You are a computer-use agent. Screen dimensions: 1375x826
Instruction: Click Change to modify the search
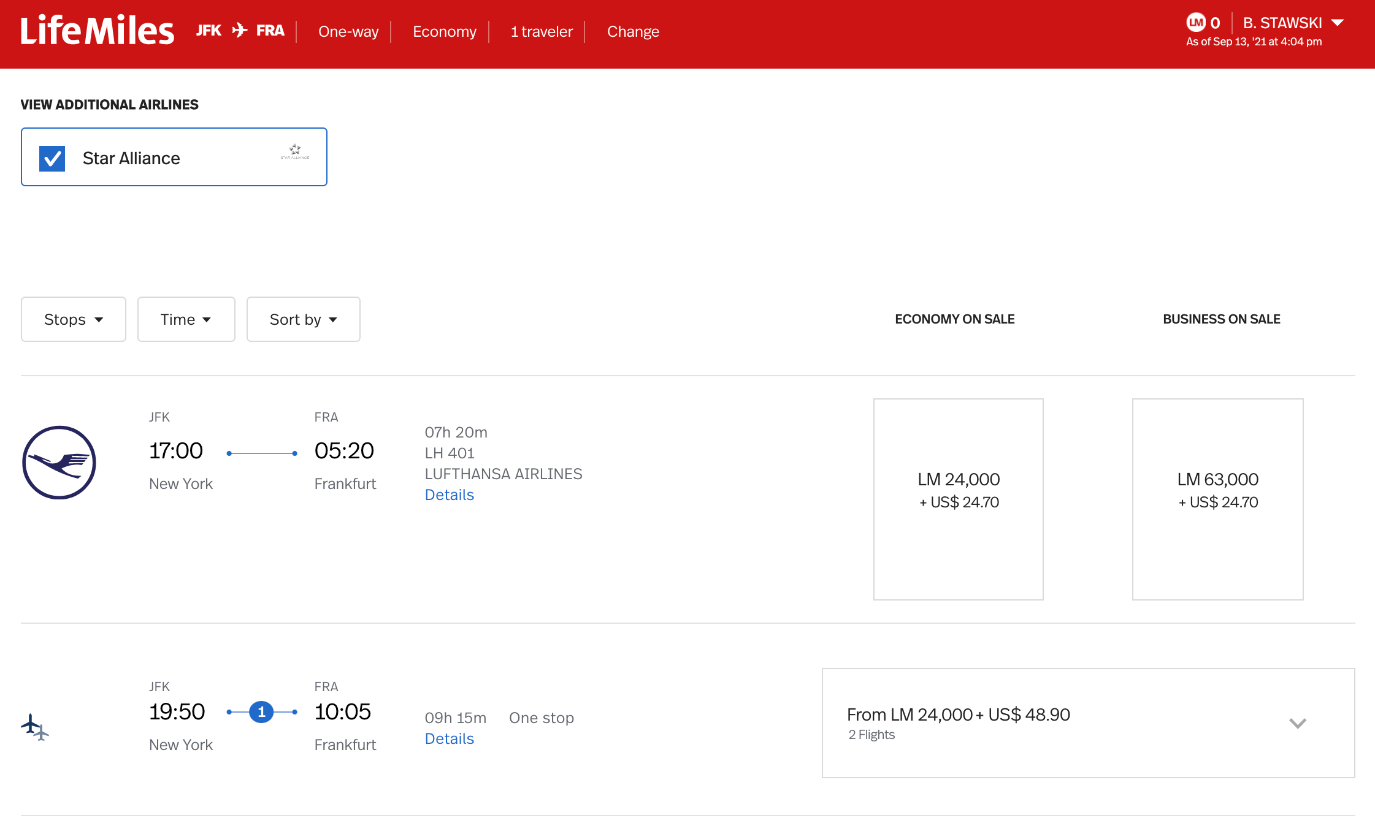(x=633, y=31)
